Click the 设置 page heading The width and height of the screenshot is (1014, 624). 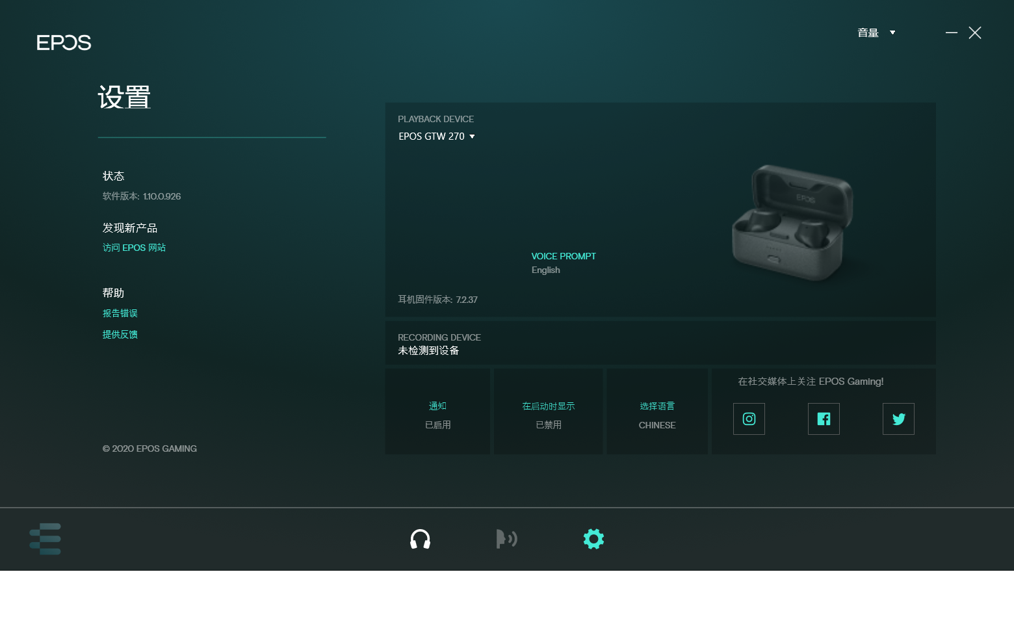124,97
